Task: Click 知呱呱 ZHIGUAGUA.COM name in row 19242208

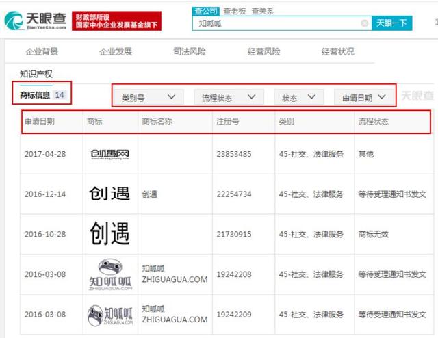Action: pos(175,274)
